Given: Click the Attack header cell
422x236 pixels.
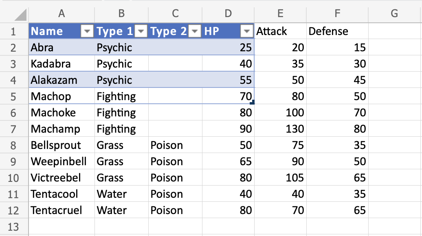Looking at the screenshot, I should 280,31.
